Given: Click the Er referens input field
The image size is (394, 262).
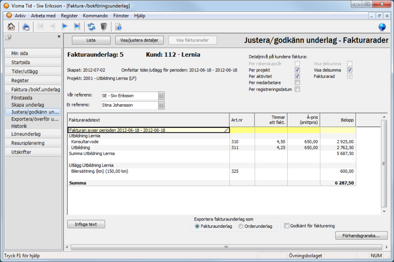Looking at the screenshot, I should pos(129,105).
